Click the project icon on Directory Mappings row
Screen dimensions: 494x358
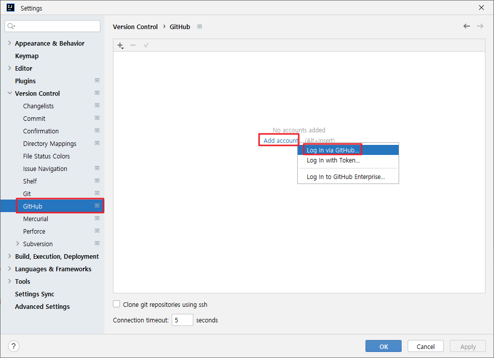point(97,143)
